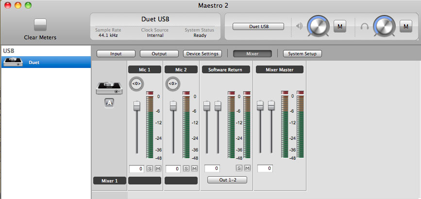Click the headphone output icon

point(364,26)
